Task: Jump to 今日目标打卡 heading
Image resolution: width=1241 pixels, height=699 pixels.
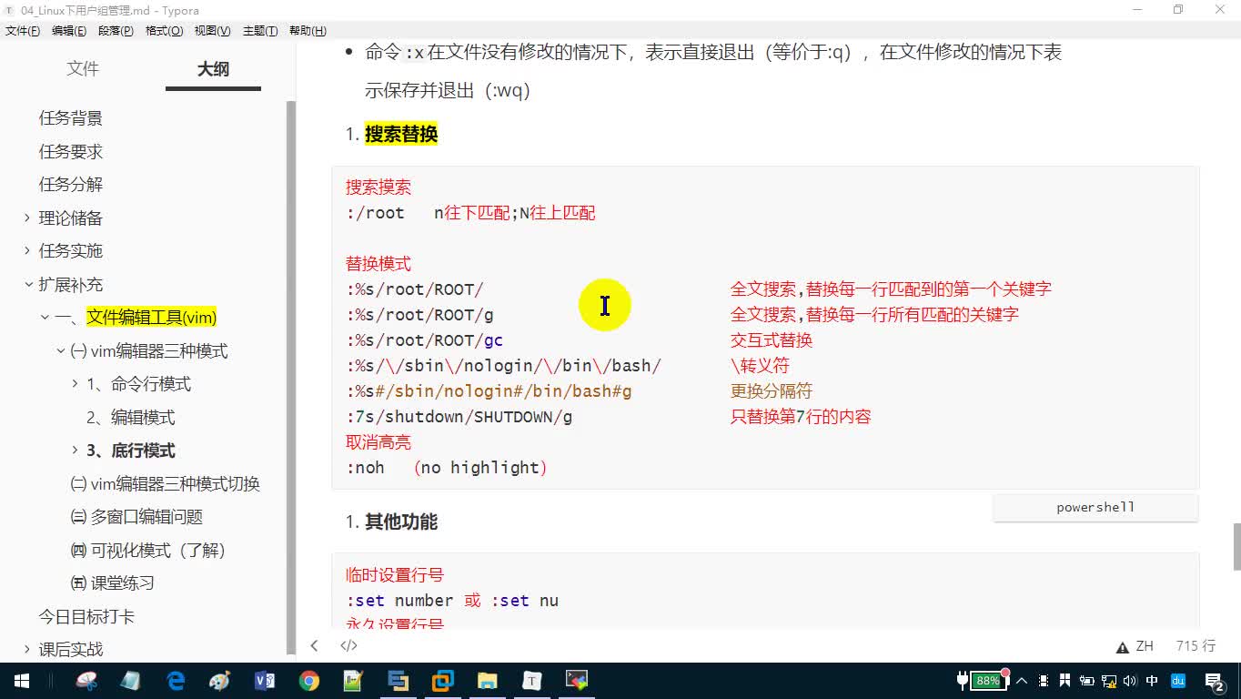Action: coord(86,617)
